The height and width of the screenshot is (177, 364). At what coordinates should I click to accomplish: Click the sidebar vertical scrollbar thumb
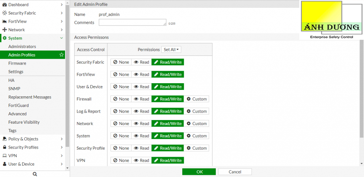pyautogui.click(x=67, y=75)
